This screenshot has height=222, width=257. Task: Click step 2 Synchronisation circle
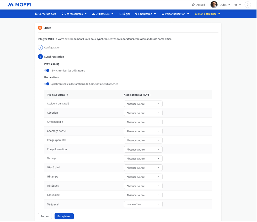(x=40, y=57)
